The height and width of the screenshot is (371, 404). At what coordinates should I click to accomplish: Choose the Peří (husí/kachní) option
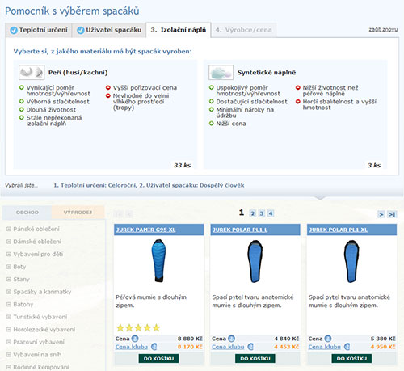tap(78, 72)
